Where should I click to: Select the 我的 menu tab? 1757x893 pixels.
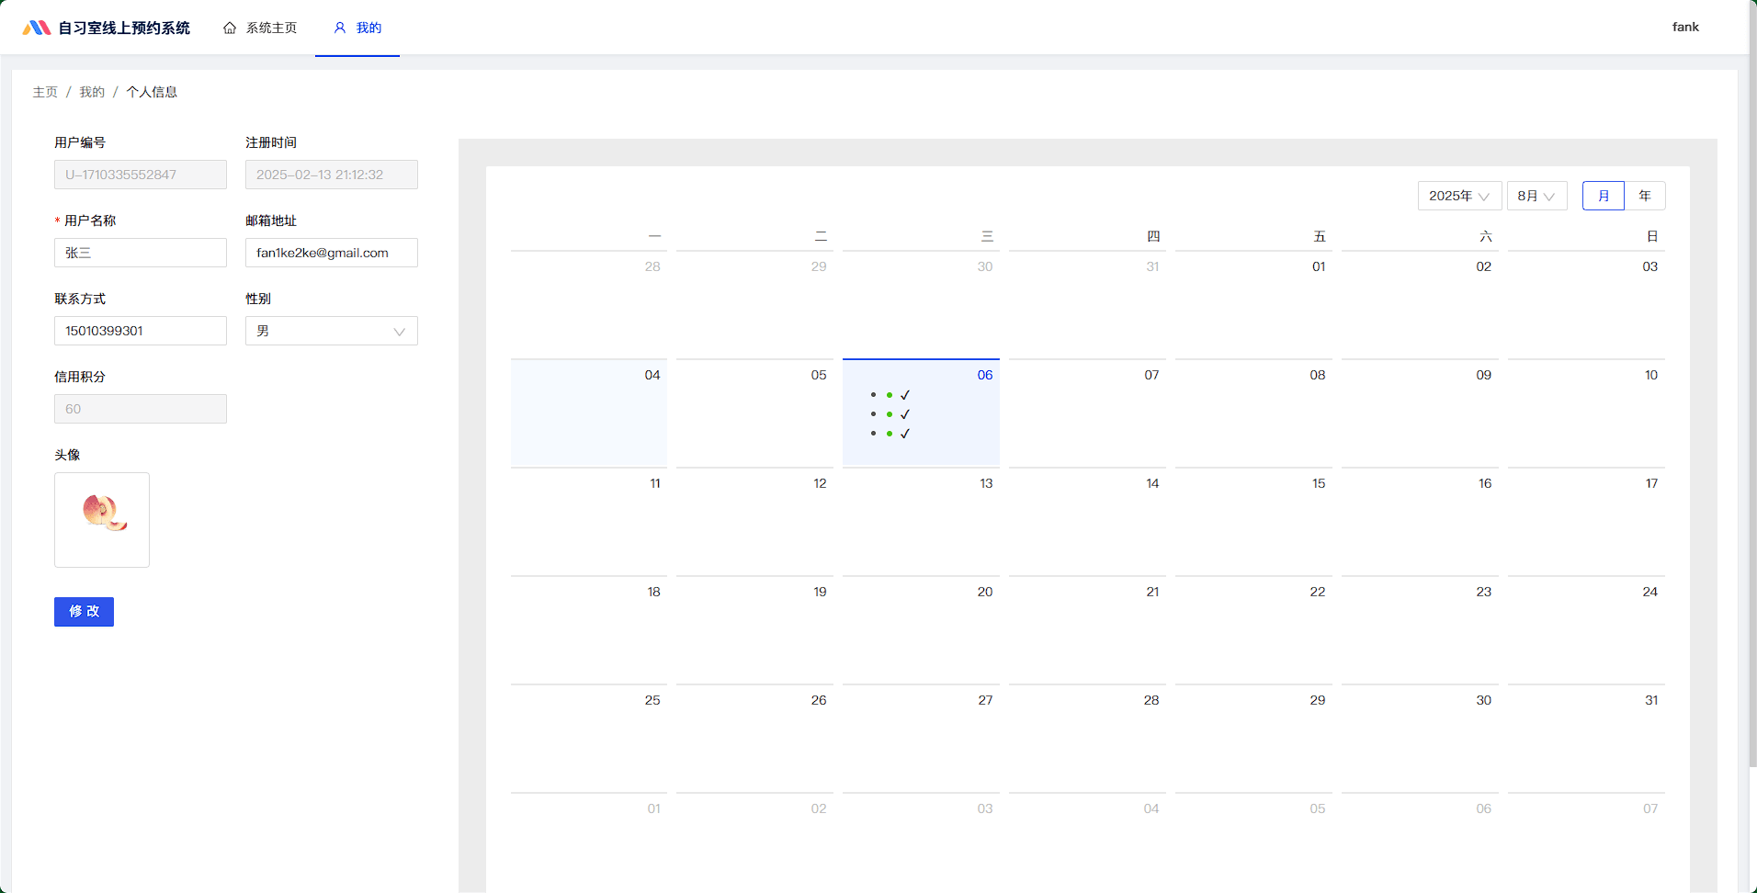[358, 28]
